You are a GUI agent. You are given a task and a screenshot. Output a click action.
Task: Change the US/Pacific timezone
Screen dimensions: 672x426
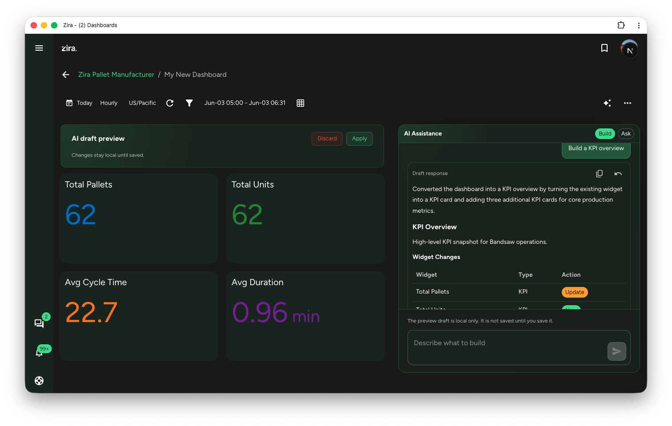coord(142,103)
